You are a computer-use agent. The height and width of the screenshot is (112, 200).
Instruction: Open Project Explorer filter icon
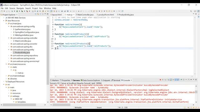[x=41, y=14]
